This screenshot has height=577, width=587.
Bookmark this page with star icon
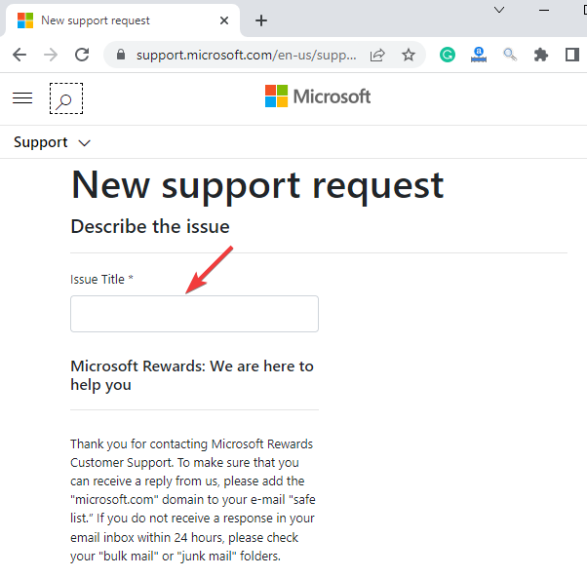(x=409, y=55)
